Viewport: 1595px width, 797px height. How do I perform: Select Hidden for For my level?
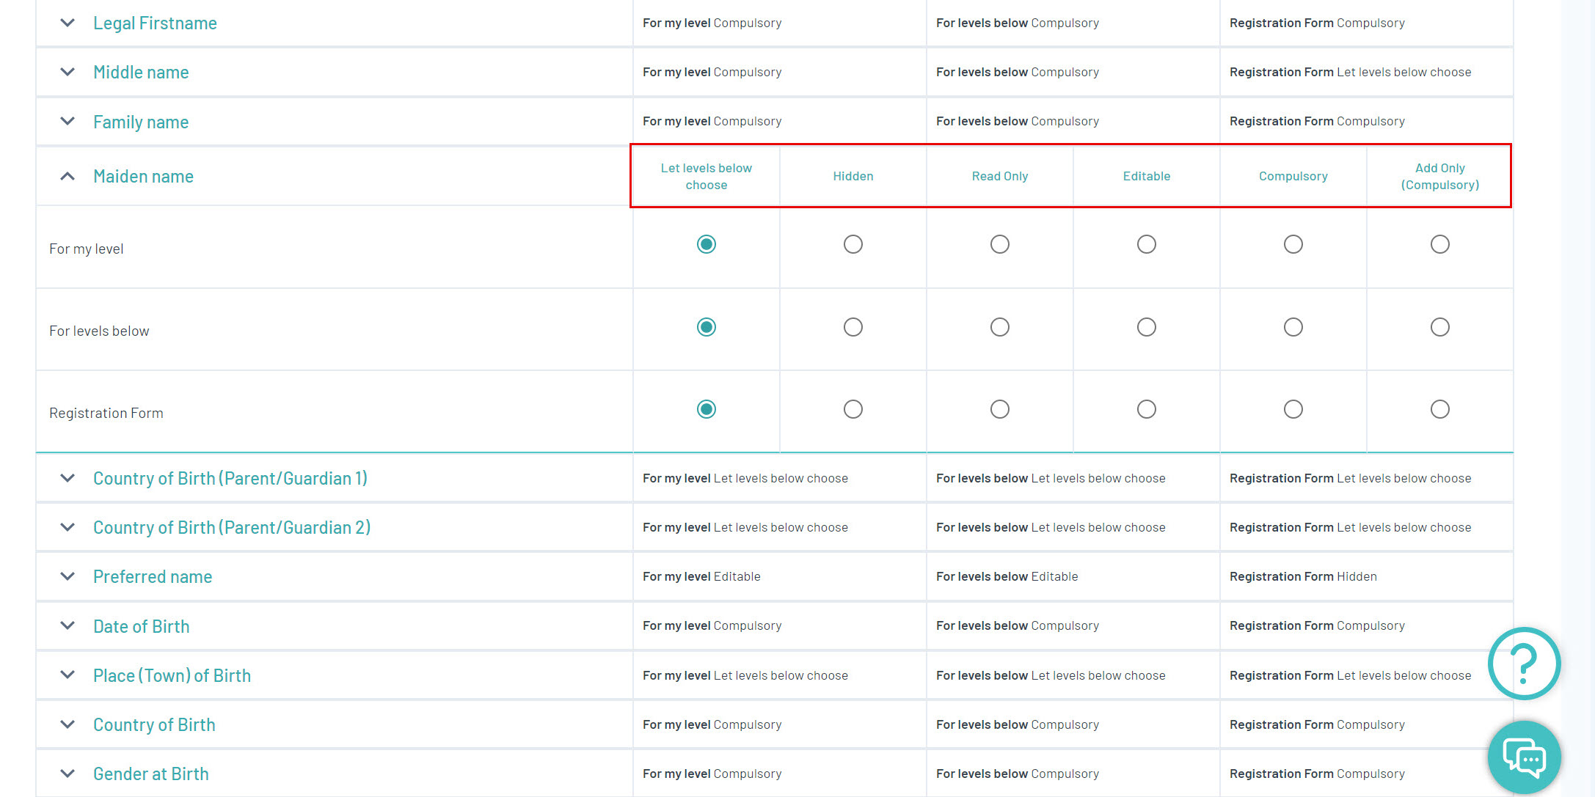click(853, 244)
